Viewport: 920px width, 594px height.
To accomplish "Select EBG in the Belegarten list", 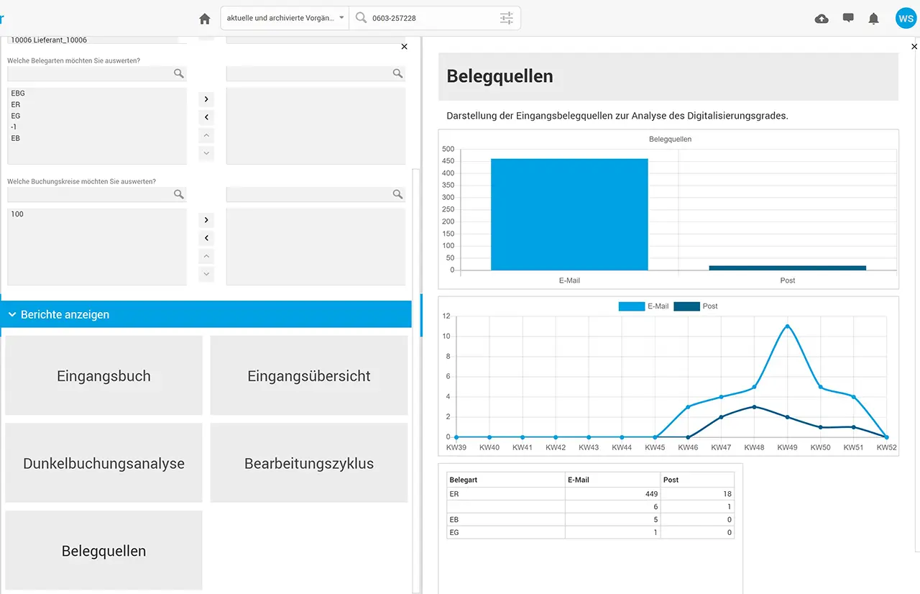I will pos(18,93).
